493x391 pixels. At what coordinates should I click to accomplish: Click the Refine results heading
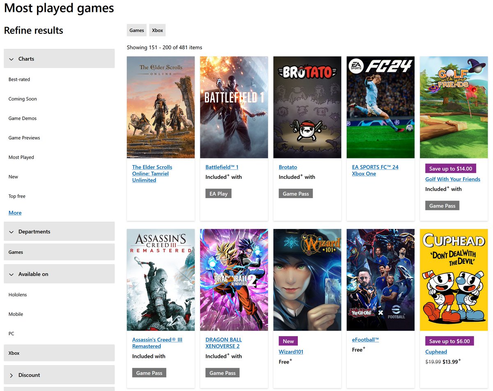coord(34,30)
